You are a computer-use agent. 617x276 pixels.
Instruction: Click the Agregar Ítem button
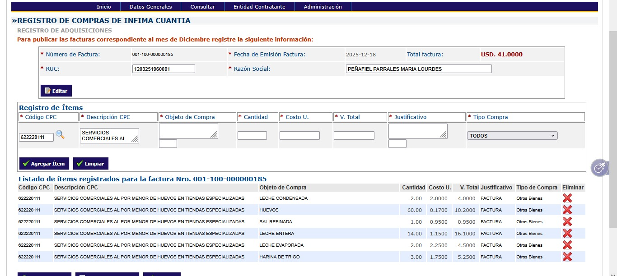[x=44, y=164]
